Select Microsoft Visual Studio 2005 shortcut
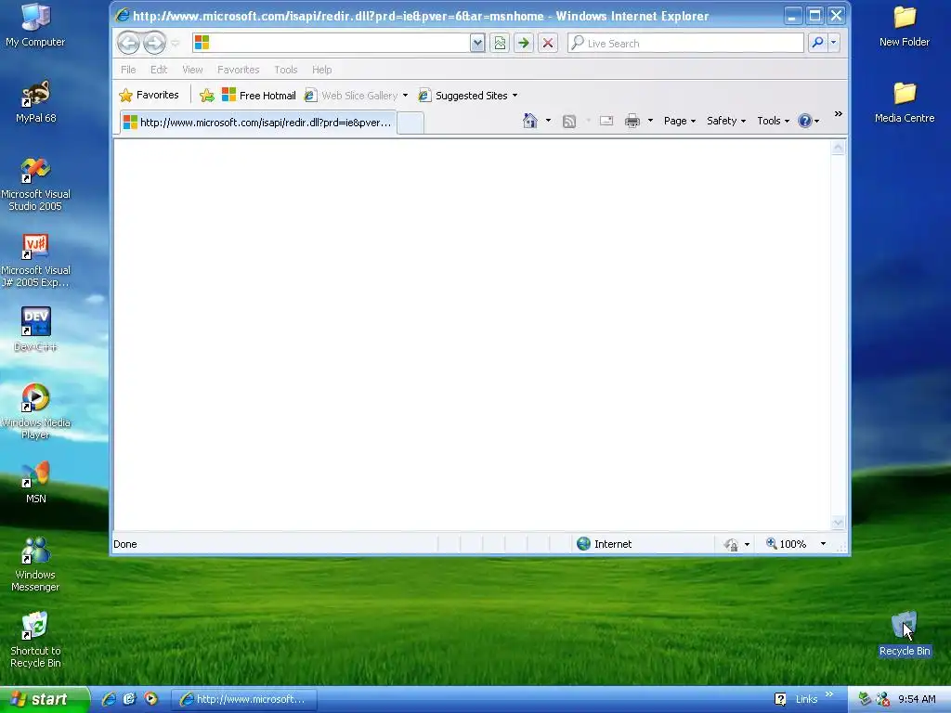 coord(35,184)
